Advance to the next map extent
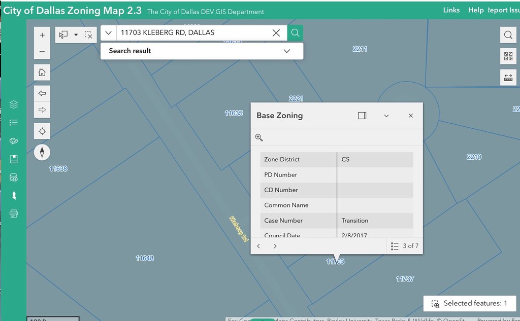 point(42,110)
